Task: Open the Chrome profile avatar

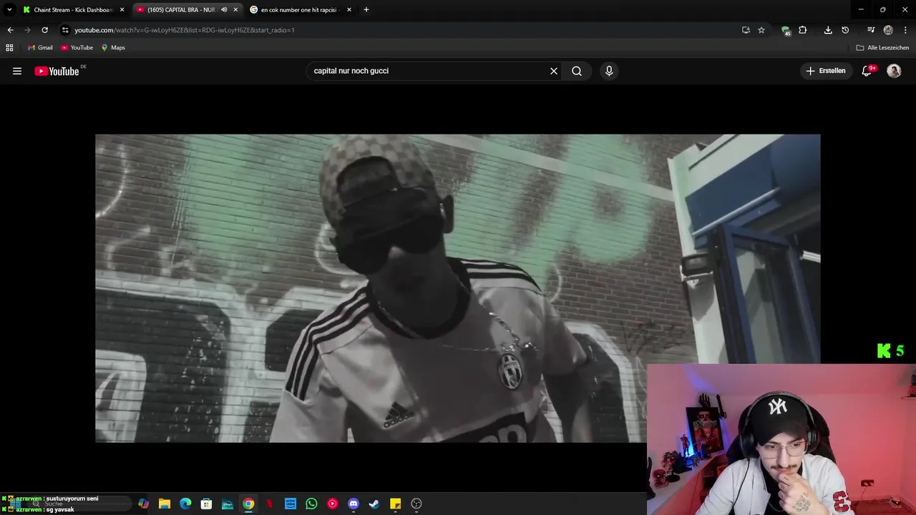Action: pyautogui.click(x=888, y=30)
